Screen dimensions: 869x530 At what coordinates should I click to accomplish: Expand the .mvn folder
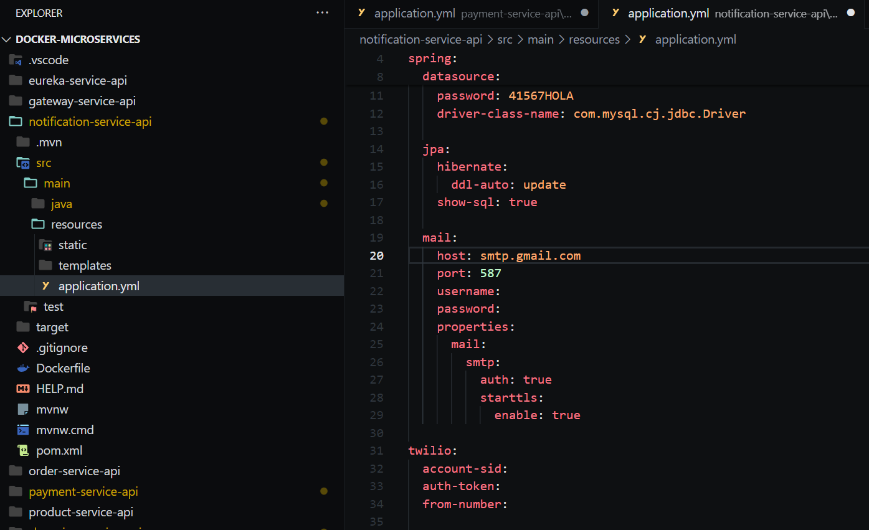click(49, 142)
